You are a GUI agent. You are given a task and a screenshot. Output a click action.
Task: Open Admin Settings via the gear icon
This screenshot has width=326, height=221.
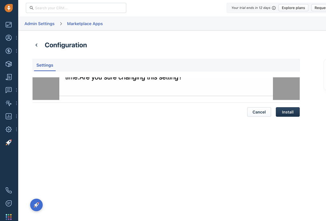9,129
